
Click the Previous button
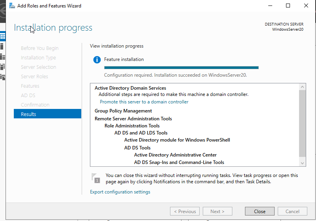[185, 211]
